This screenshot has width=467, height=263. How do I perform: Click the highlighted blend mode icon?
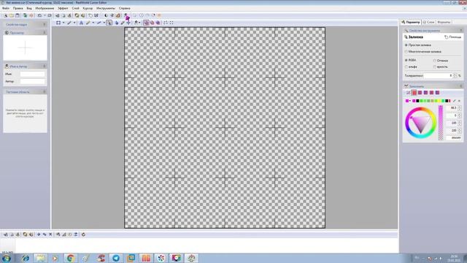[146, 23]
